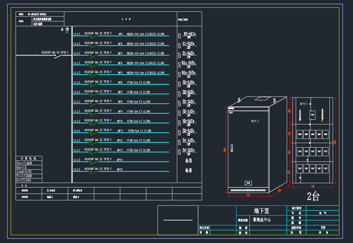Select the small display window on cabinet door bottom
The width and height of the screenshot is (353, 243).
tap(248, 183)
